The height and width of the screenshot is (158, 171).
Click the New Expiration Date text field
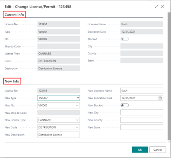(139, 98)
